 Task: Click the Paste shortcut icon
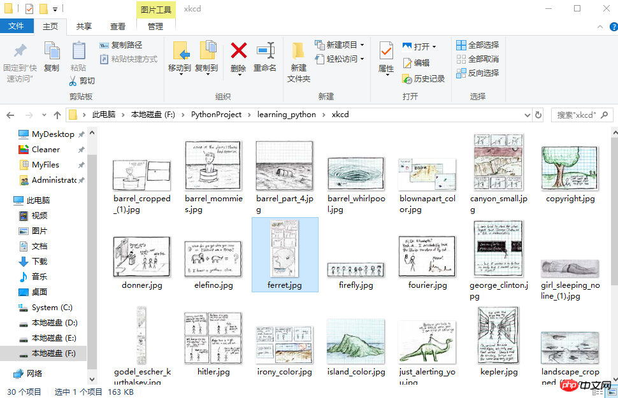[x=104, y=59]
